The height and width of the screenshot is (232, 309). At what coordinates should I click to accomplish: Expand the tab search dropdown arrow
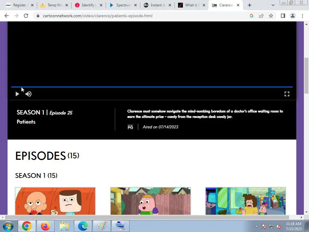[273, 5]
